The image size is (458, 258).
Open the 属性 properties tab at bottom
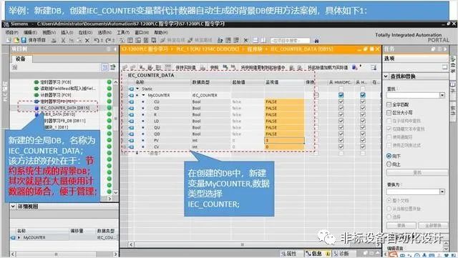coord(288,254)
